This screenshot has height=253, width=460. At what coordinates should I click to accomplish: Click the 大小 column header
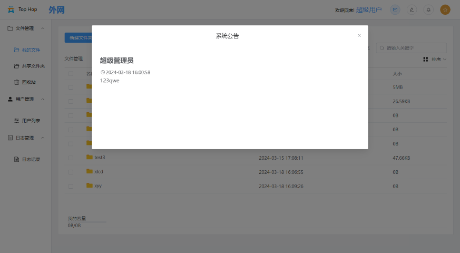pos(397,74)
